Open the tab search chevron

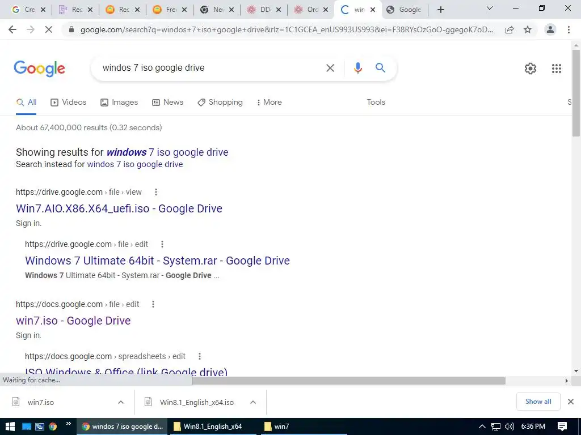(x=490, y=8)
